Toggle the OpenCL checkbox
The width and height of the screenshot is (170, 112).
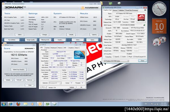[x=114, y=57]
